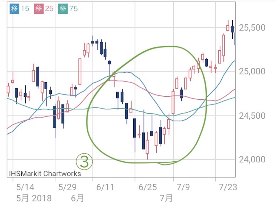The height and width of the screenshot is (205, 277).
Task: Click the 7/23 date axis label
Action: (228, 187)
